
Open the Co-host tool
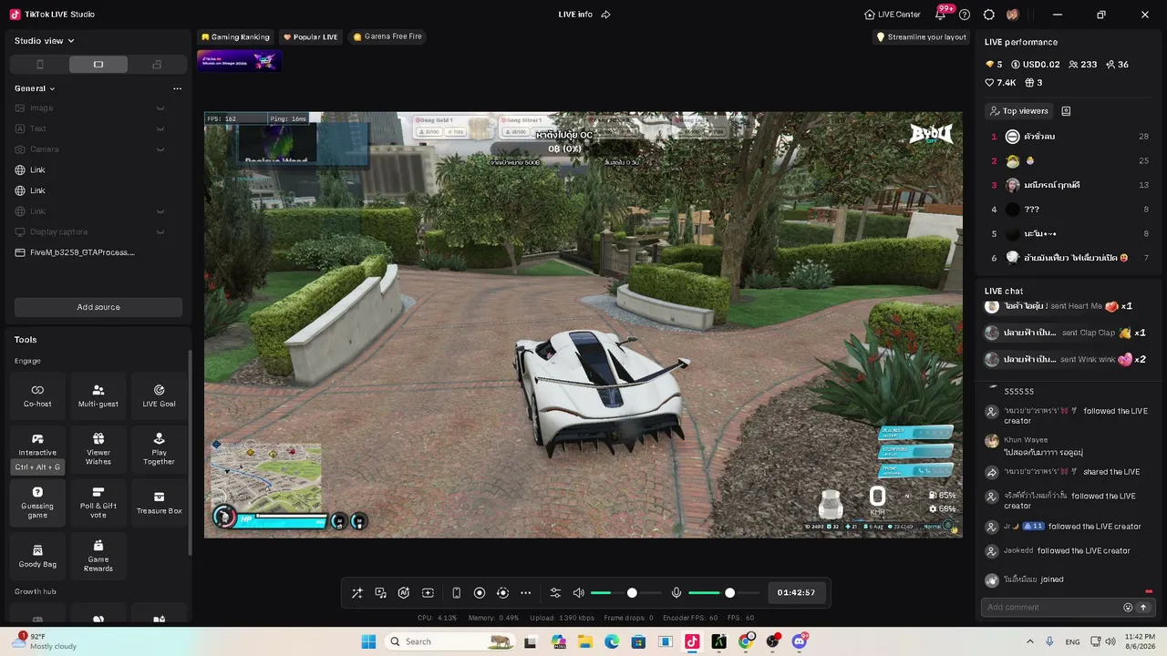pos(37,395)
